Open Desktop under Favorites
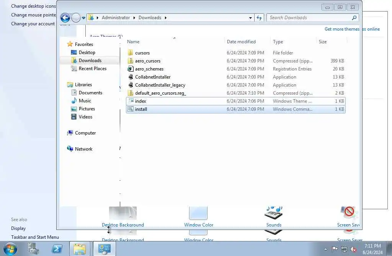 point(87,52)
